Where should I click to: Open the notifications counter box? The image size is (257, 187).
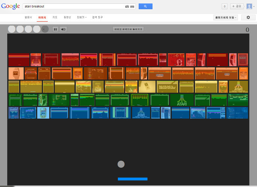point(225,6)
